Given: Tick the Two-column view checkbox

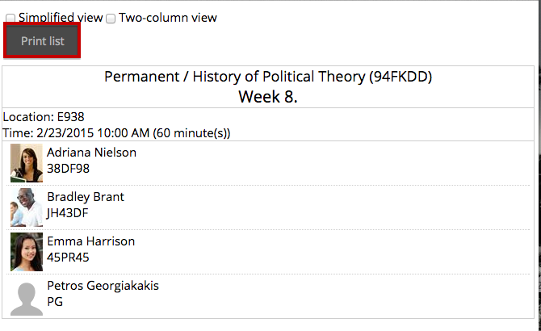Looking at the screenshot, I should [111, 19].
